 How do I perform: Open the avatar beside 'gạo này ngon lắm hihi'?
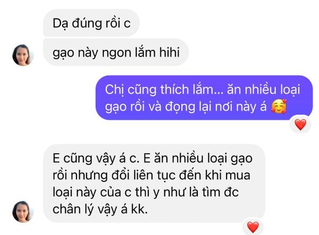[23, 55]
